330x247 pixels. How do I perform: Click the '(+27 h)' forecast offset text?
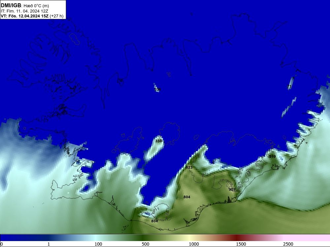(57, 16)
